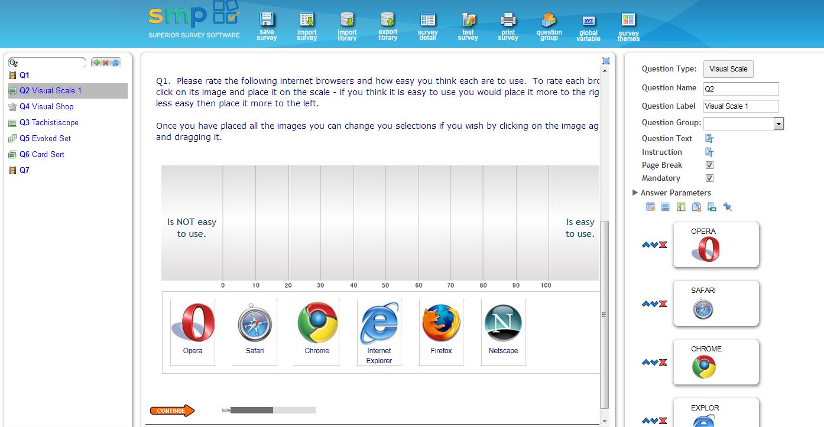Screen dimensions: 824x427
Task: Move the SAFARI answer up
Action: [x=645, y=304]
